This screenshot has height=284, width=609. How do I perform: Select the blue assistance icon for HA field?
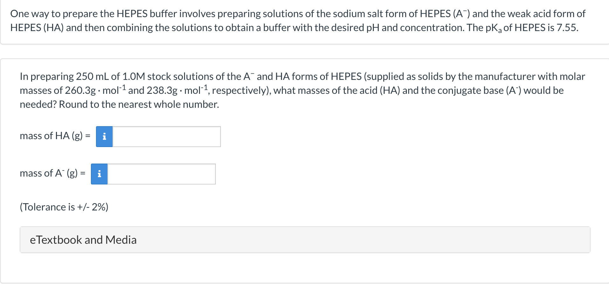pos(104,136)
